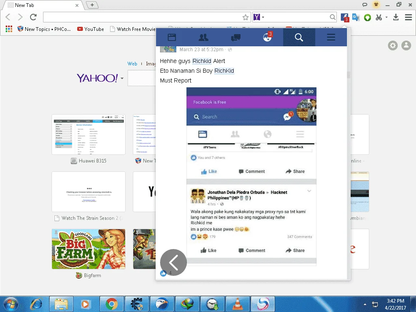Image resolution: width=416 pixels, height=312 pixels.
Task: Click the user profile avatar icon
Action: click(406, 45)
